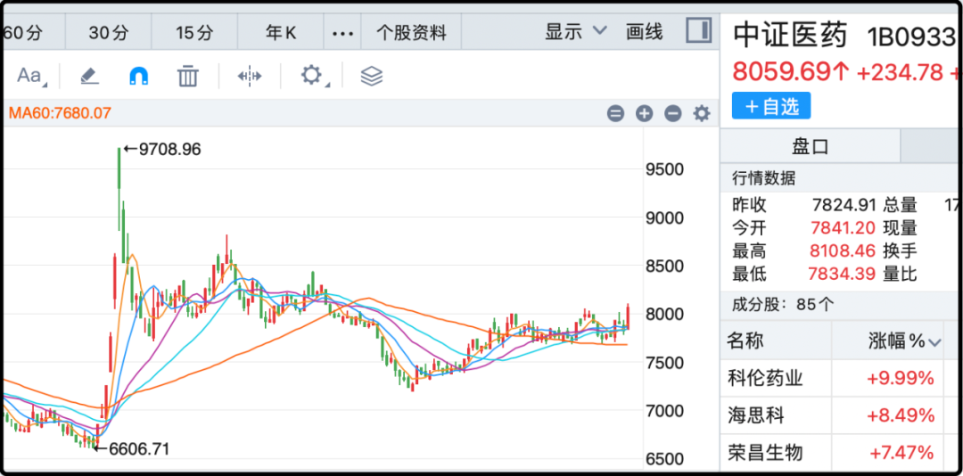Switch to the 30分 period tab

(x=109, y=33)
